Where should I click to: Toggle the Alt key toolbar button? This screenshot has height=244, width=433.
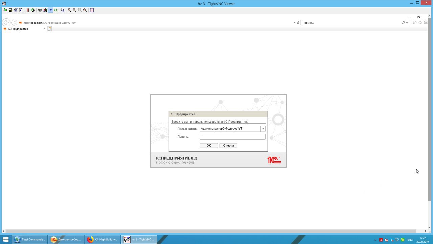pos(55,10)
